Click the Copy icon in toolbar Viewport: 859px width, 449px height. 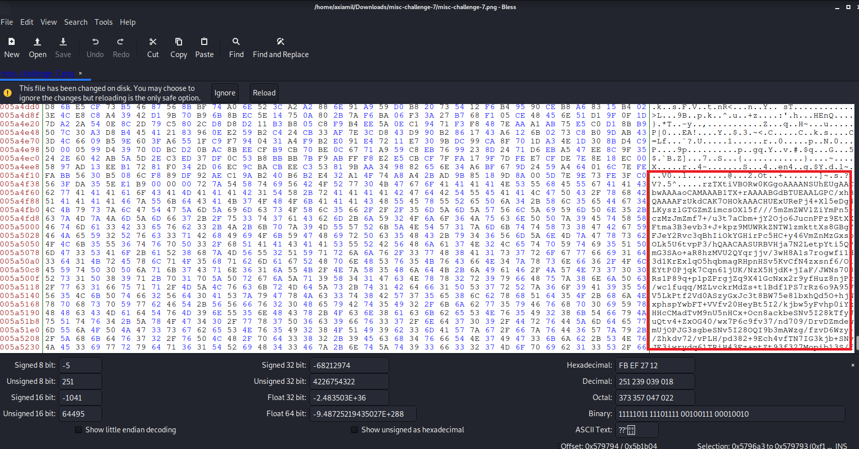click(178, 42)
